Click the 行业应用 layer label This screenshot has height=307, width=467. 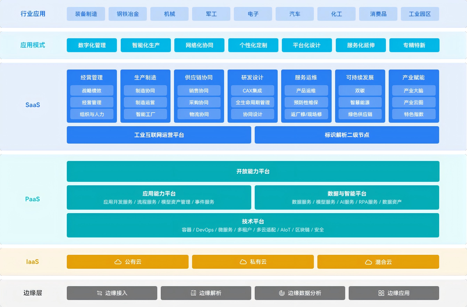tap(33, 14)
